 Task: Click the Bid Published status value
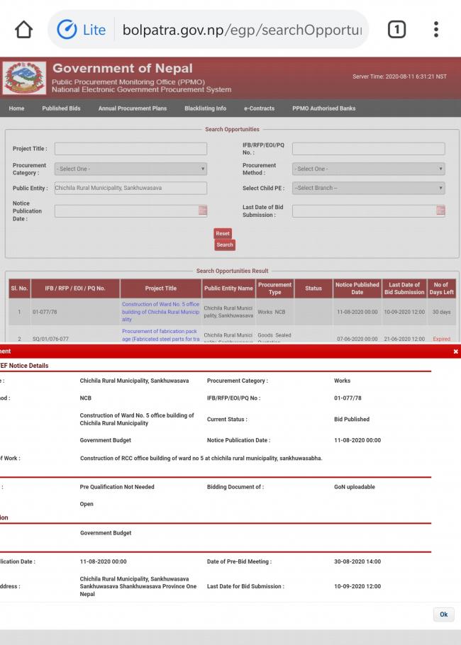pos(352,419)
